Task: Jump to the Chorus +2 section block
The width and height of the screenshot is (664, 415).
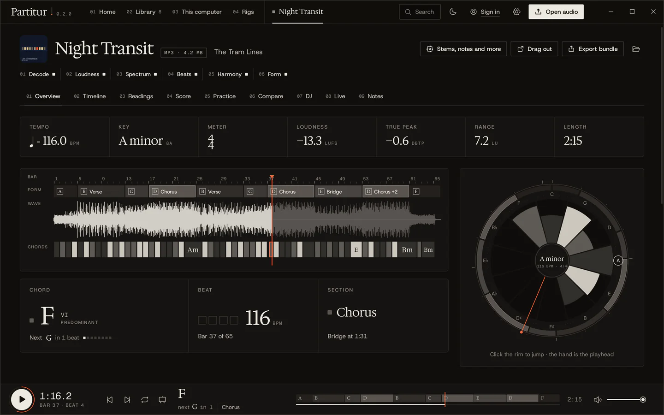Action: (386, 191)
